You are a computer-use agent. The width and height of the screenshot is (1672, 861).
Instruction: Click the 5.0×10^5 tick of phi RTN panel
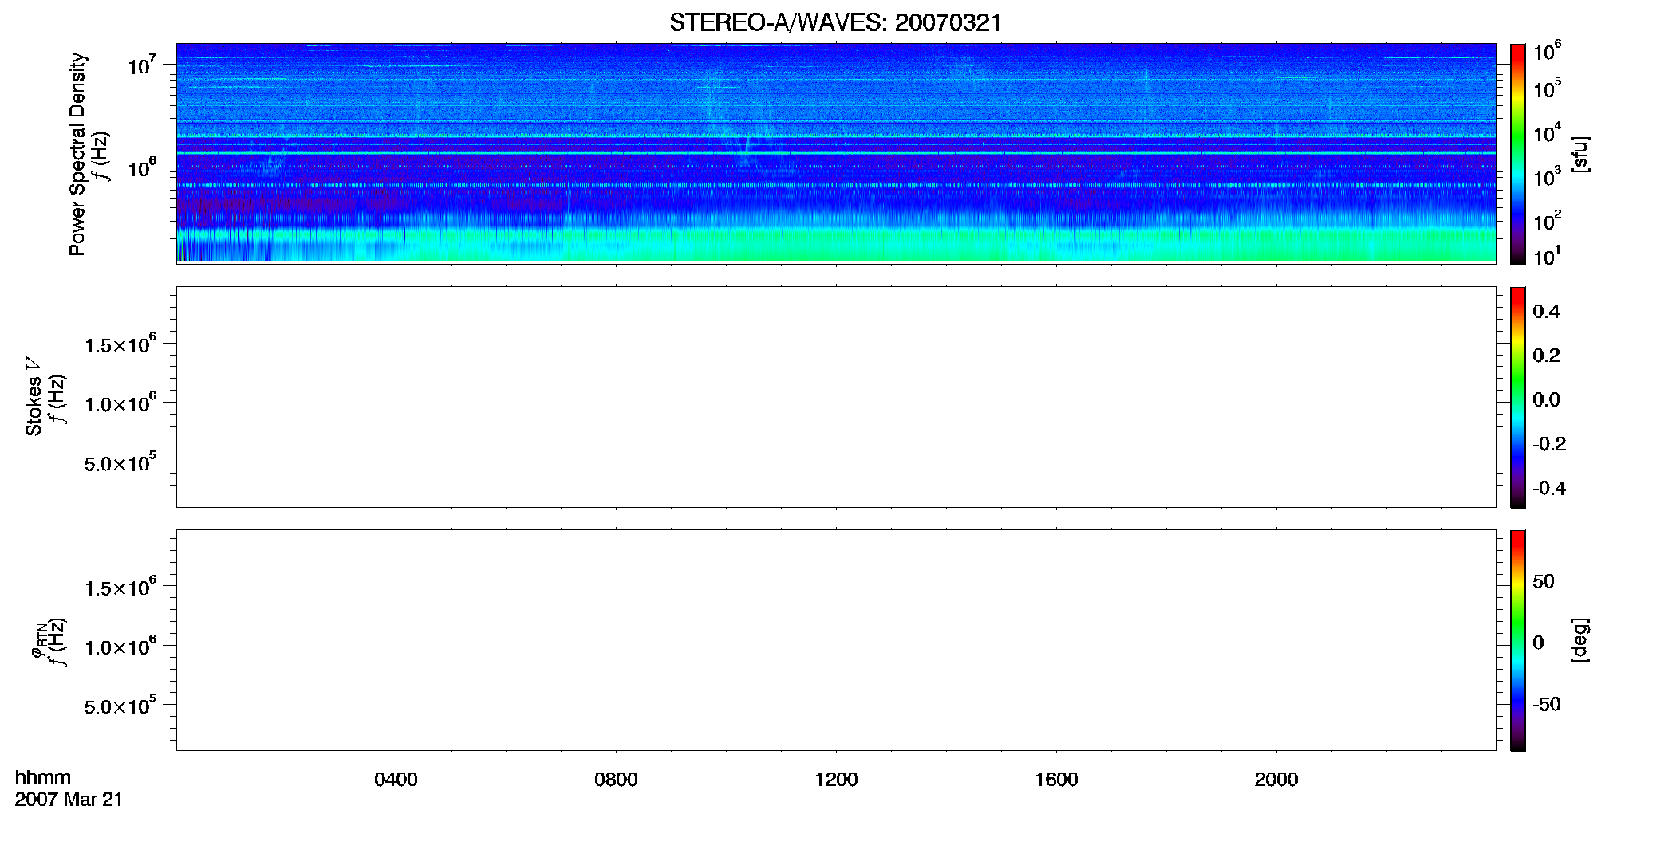click(120, 705)
